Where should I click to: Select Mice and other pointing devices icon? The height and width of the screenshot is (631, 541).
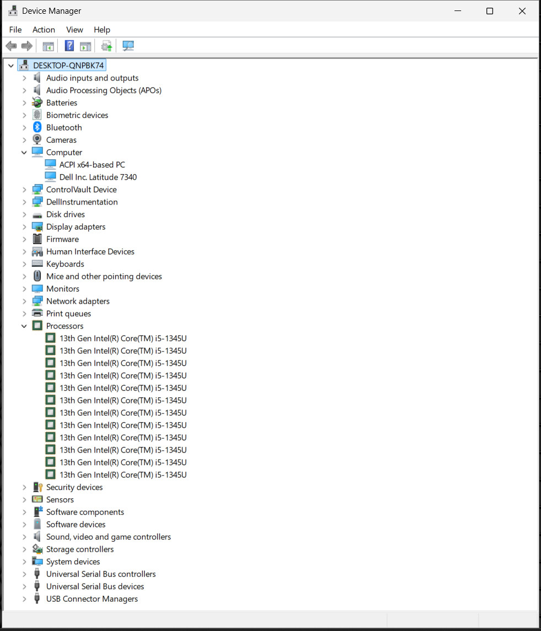pyautogui.click(x=37, y=276)
